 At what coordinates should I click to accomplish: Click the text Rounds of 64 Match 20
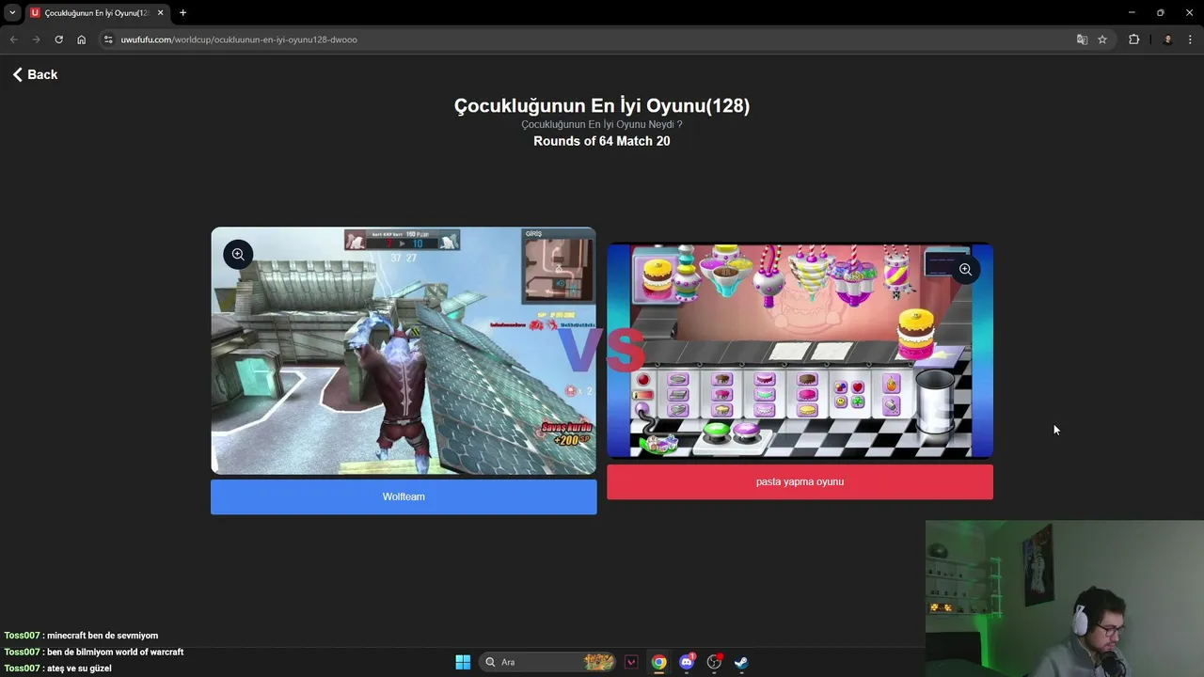pos(602,141)
